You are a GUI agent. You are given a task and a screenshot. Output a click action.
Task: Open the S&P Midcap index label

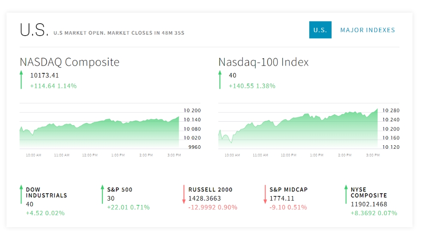(x=288, y=189)
